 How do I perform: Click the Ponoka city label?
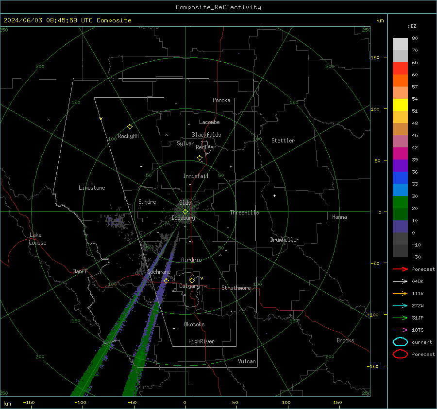click(x=221, y=100)
